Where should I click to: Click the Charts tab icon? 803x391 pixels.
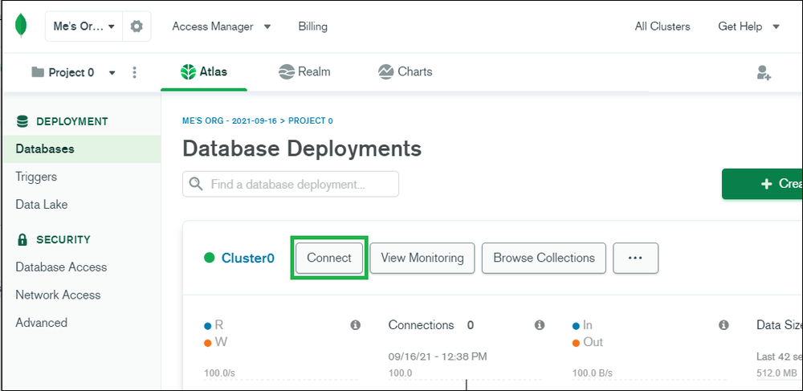(385, 72)
